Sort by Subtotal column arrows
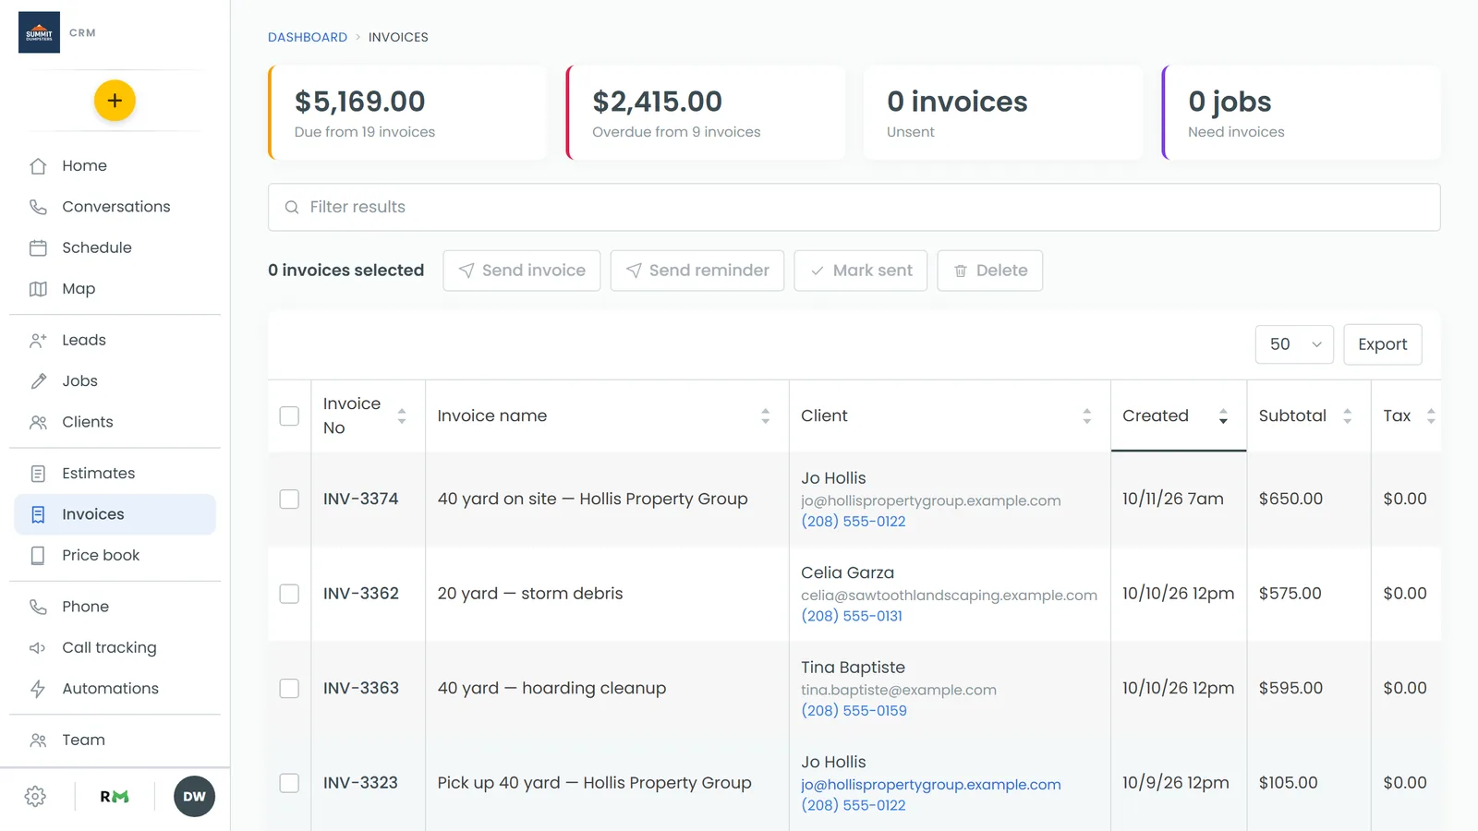Viewport: 1478px width, 831px height. click(x=1348, y=416)
